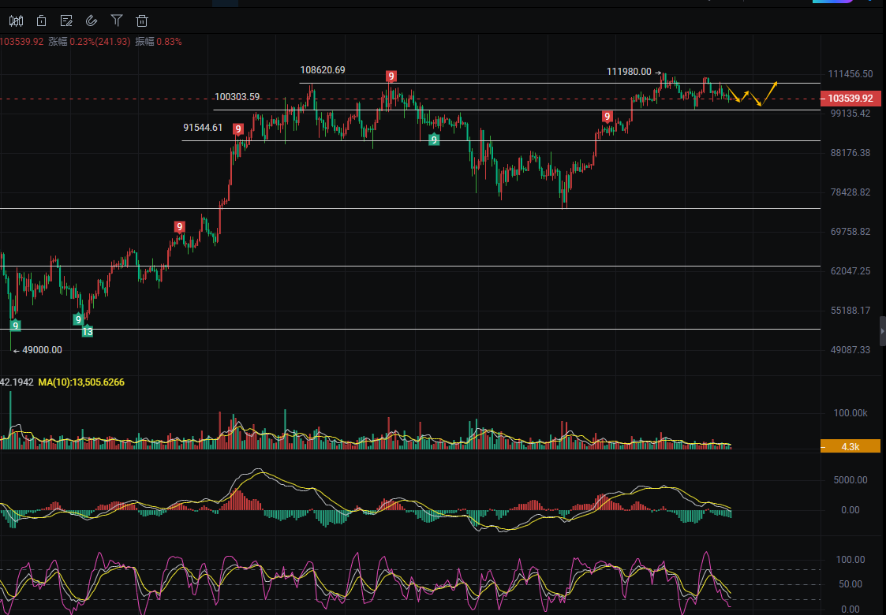Click 62047.25 on the price axis

(x=850, y=271)
